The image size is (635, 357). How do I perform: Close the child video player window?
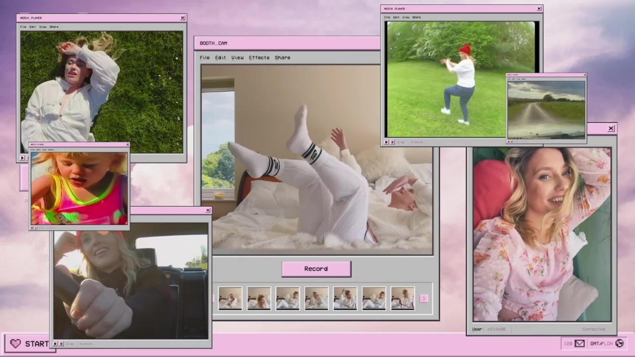[127, 145]
